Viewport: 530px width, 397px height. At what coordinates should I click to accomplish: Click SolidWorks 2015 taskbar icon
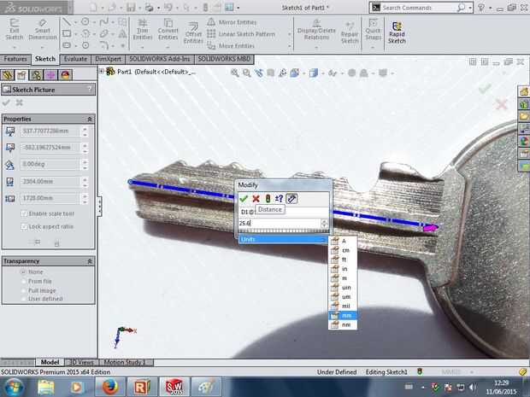[174, 387]
